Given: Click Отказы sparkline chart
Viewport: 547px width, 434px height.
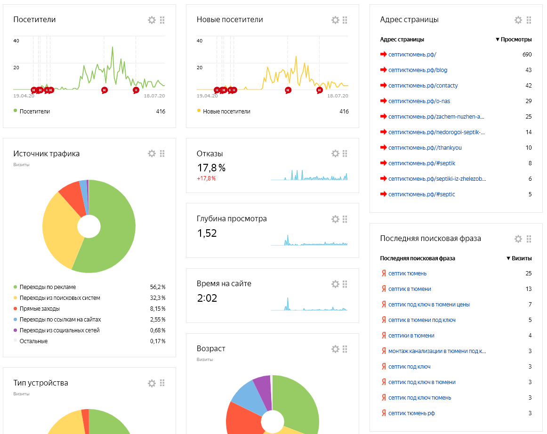Looking at the screenshot, I should (x=309, y=175).
